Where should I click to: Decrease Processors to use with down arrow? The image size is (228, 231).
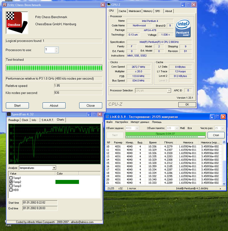57,51
